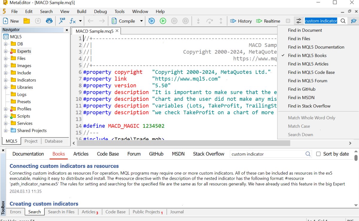Expand the Experts folder in Navigator
This screenshot has width=359, height=221.
pyautogui.click(x=5, y=51)
